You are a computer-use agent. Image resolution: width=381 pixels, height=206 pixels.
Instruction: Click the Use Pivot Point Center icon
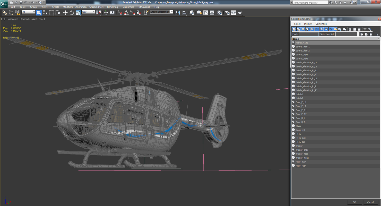point(99,12)
